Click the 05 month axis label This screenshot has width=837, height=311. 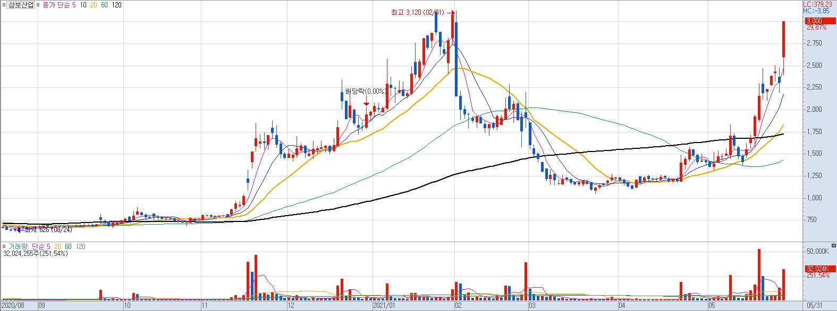[711, 306]
